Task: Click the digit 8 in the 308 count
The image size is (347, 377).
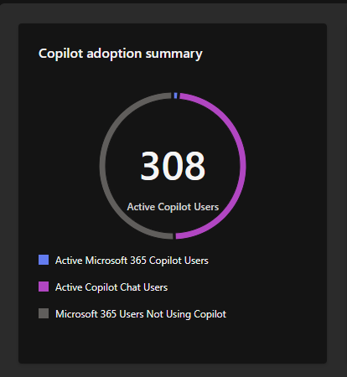Action: tap(195, 166)
